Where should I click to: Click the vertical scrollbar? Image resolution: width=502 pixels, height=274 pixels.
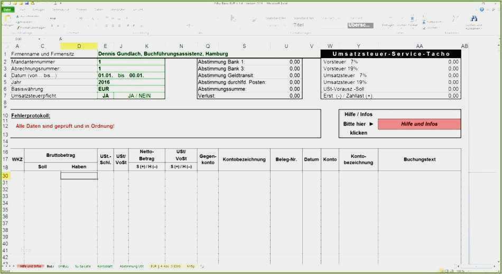pyautogui.click(x=498, y=154)
